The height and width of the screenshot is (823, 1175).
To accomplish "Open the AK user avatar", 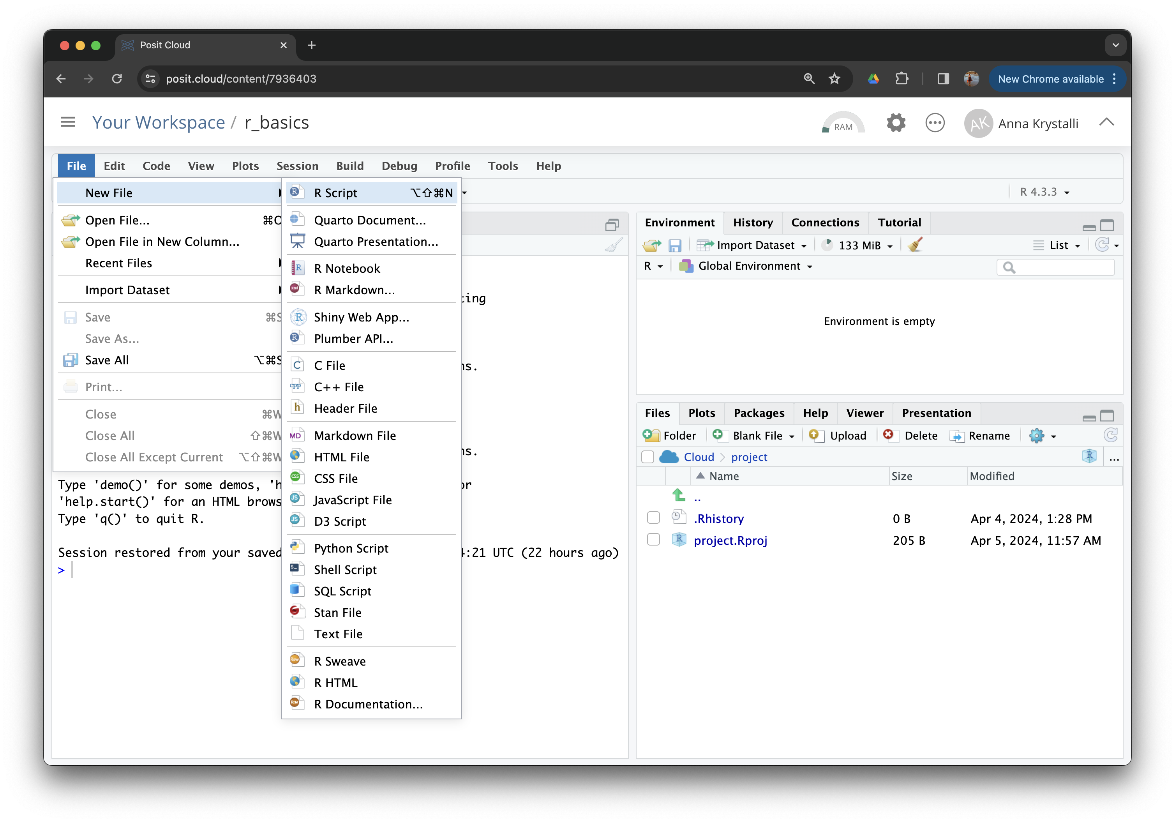I will [978, 124].
